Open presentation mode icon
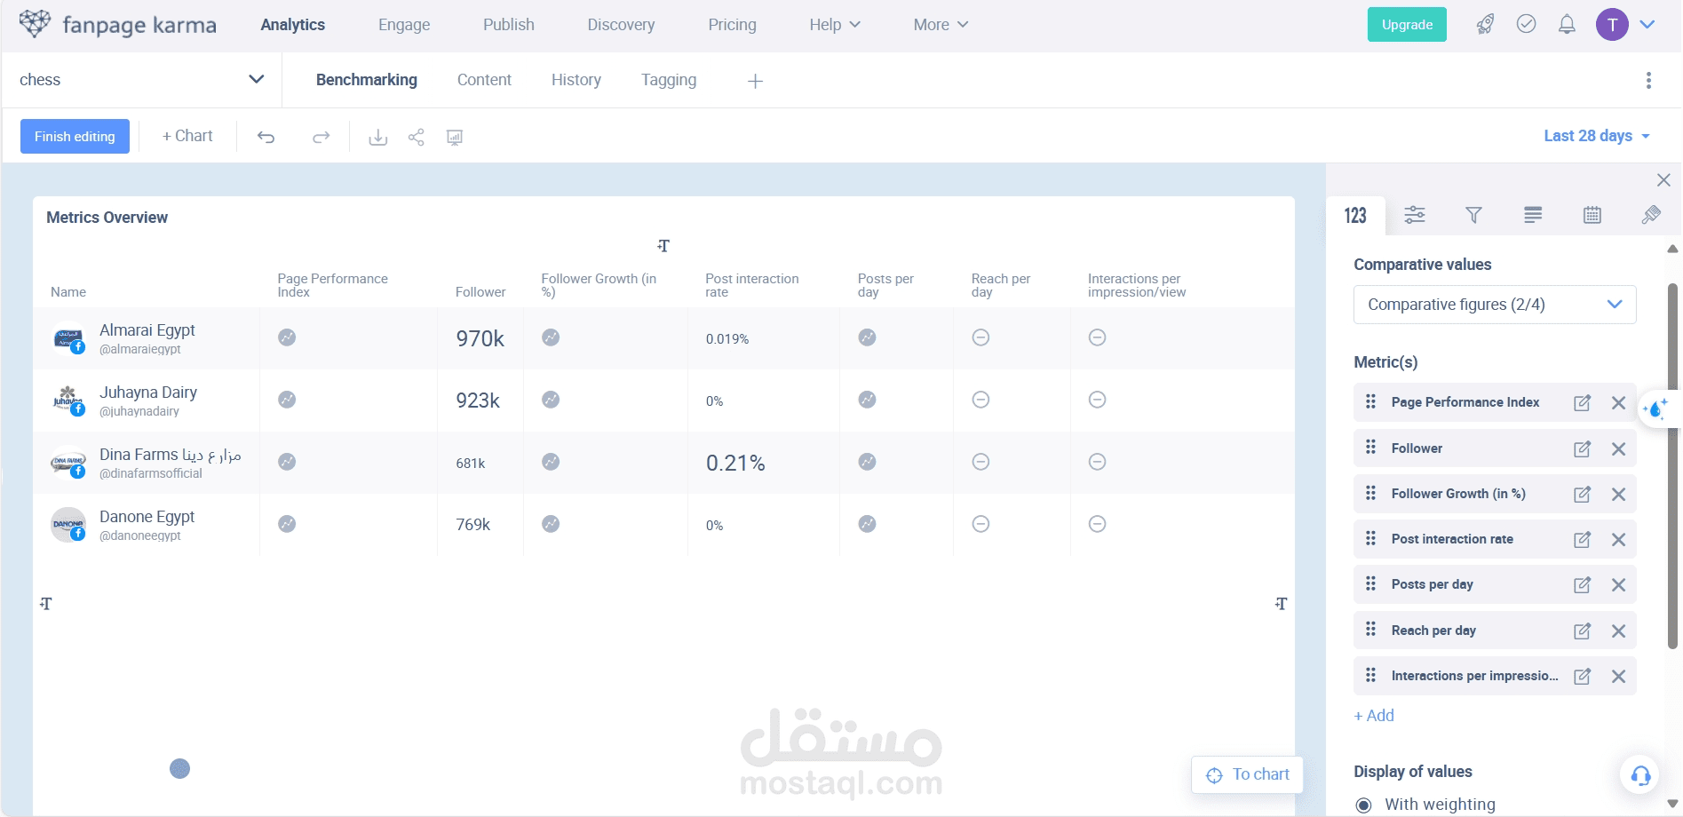 point(455,137)
